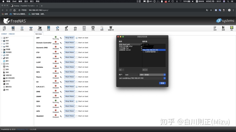Toggle NFS Start on boot checkbox

(77, 72)
